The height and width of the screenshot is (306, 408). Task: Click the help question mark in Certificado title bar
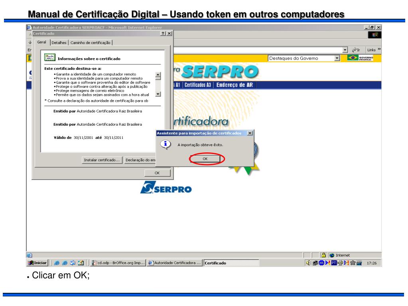163,33
